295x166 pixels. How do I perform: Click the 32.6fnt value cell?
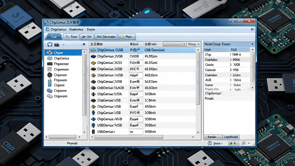[150, 100]
